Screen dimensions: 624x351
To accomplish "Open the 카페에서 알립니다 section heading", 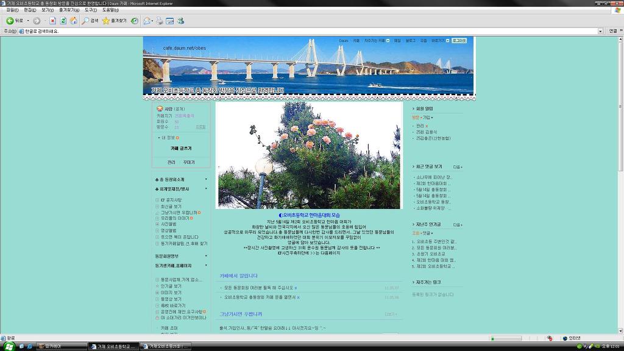I will click(238, 276).
